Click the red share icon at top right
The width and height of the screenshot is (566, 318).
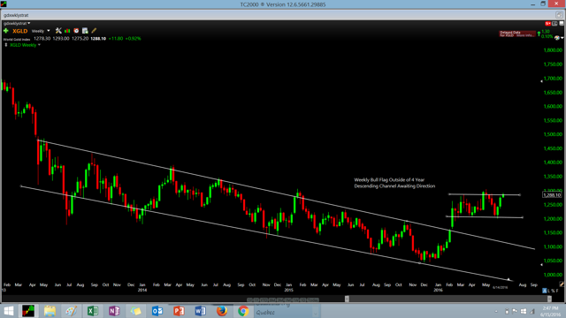[548, 24]
